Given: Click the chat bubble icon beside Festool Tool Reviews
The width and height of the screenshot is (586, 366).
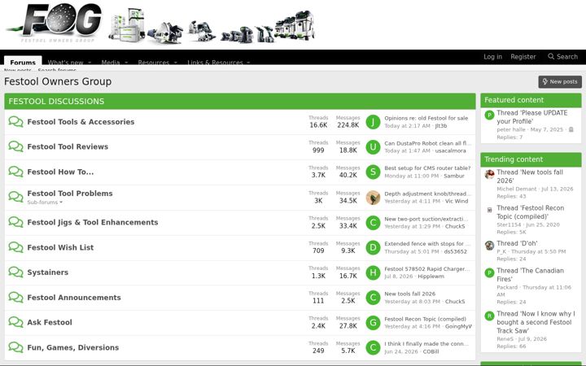Looking at the screenshot, I should tap(15, 146).
